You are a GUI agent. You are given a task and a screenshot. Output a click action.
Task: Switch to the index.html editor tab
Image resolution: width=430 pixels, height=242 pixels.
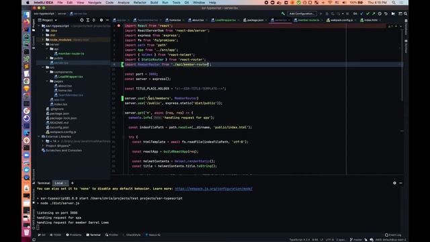click(369, 20)
